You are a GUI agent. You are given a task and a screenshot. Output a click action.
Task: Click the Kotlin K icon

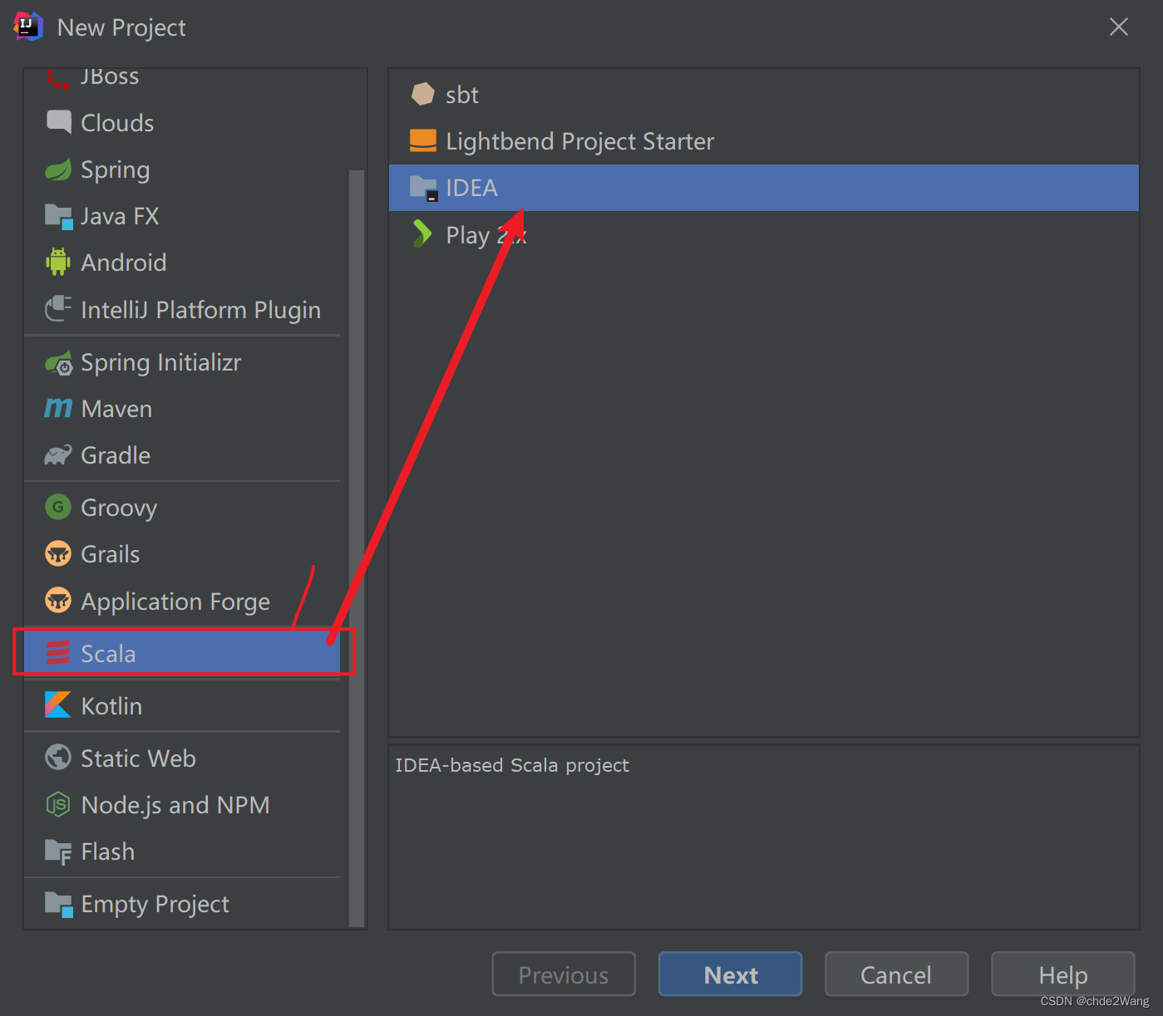(x=58, y=705)
